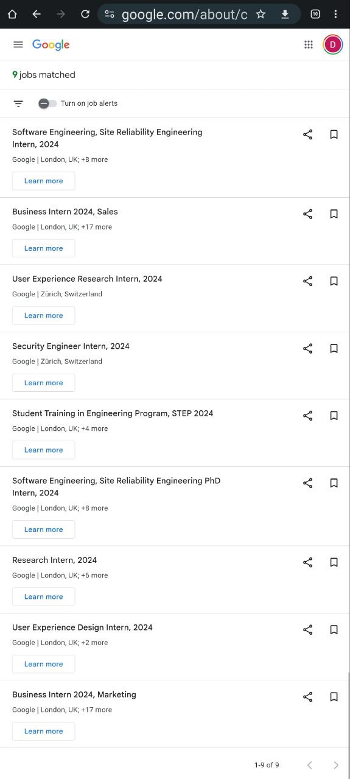Screen dimensions: 350x779
Task: Select the '1-9 of 9' pagination text
Action: coord(267,765)
